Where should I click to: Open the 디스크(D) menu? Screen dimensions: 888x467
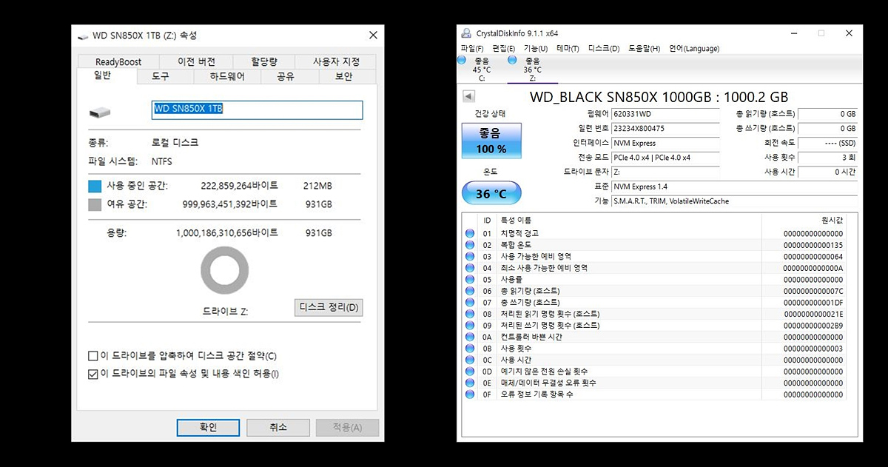pos(604,49)
